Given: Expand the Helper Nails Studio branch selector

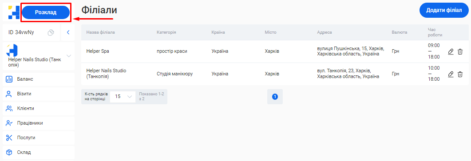Looking at the screenshot, I should click(69, 56).
